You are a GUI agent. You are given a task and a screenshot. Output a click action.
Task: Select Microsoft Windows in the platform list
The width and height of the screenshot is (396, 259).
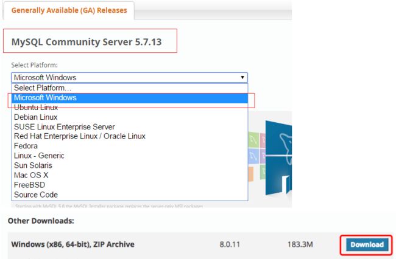tap(130, 98)
